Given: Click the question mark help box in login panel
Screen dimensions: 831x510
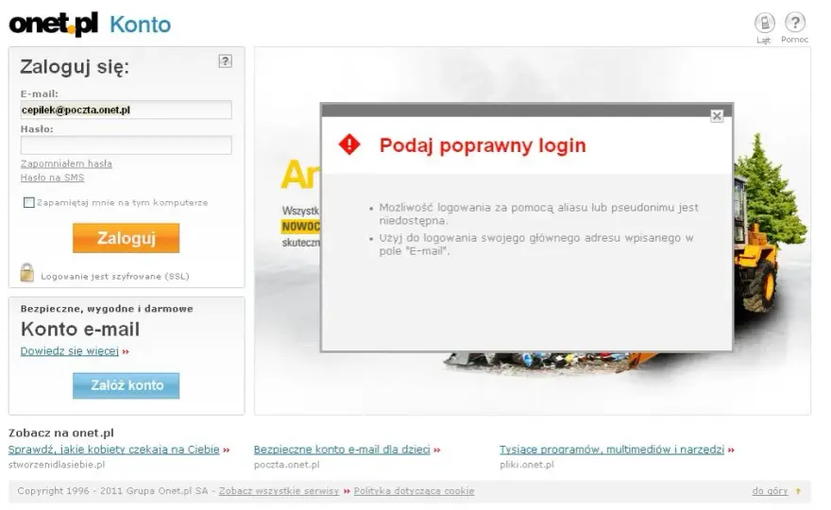Looking at the screenshot, I should tap(226, 61).
